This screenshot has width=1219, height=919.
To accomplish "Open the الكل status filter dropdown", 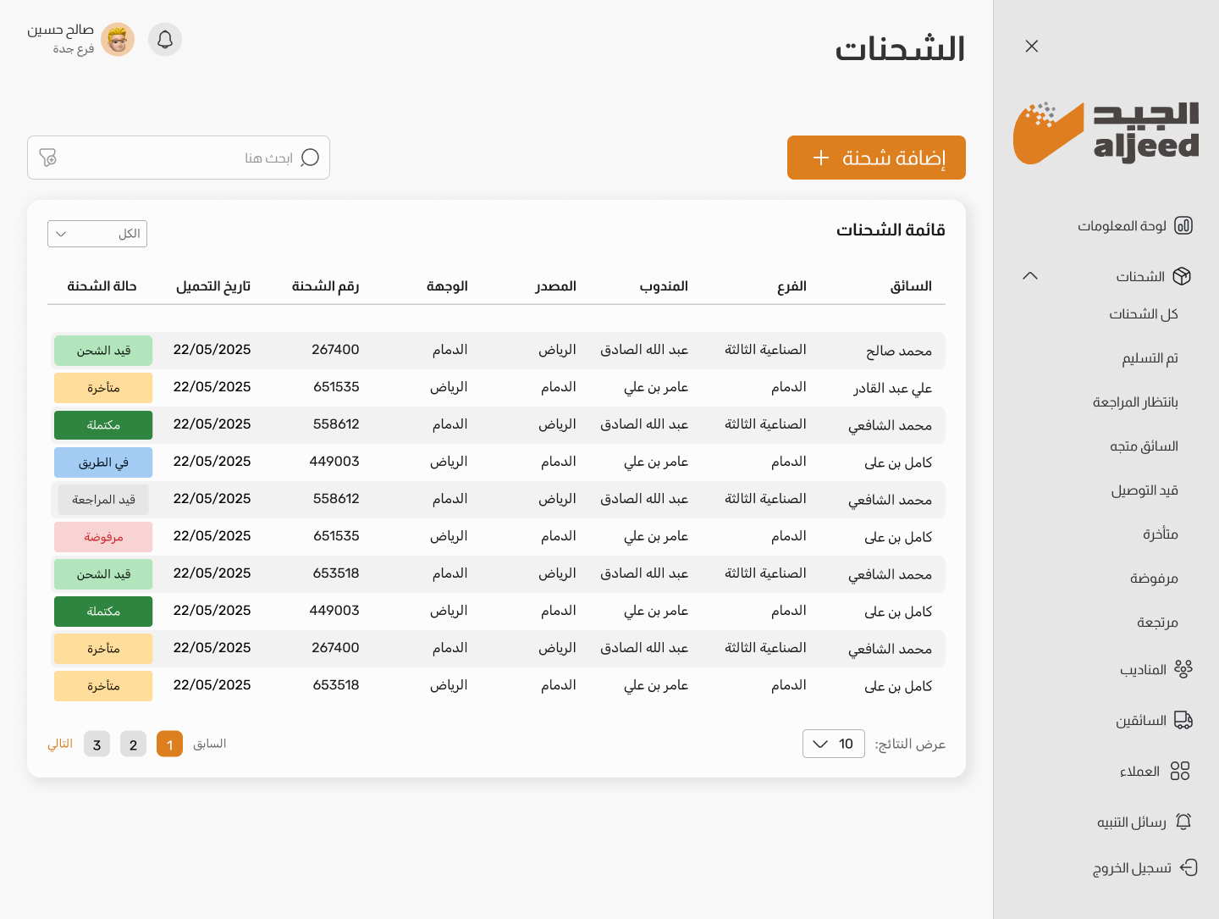I will coord(97,234).
